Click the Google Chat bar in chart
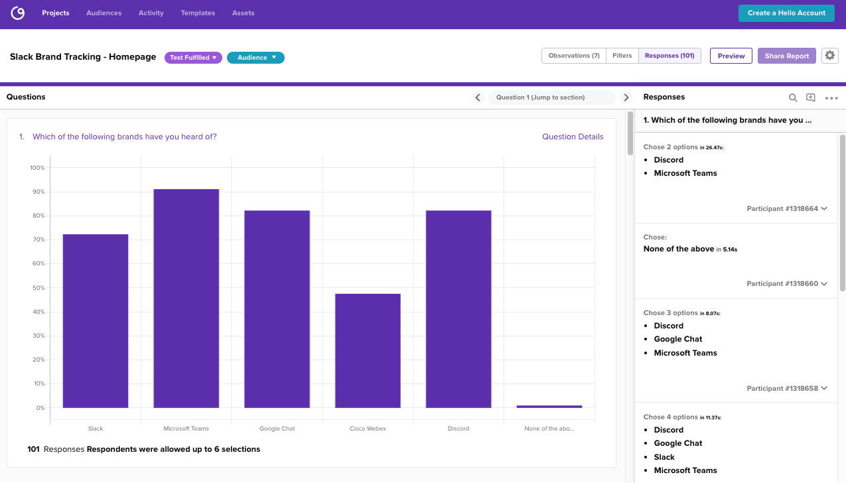This screenshot has width=846, height=483. coord(277,309)
